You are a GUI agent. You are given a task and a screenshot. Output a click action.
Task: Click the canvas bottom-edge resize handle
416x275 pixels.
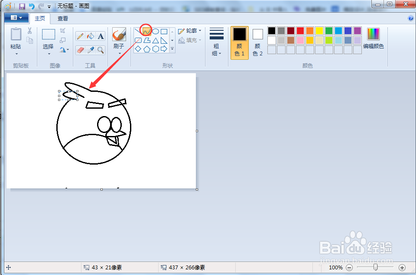click(x=101, y=189)
